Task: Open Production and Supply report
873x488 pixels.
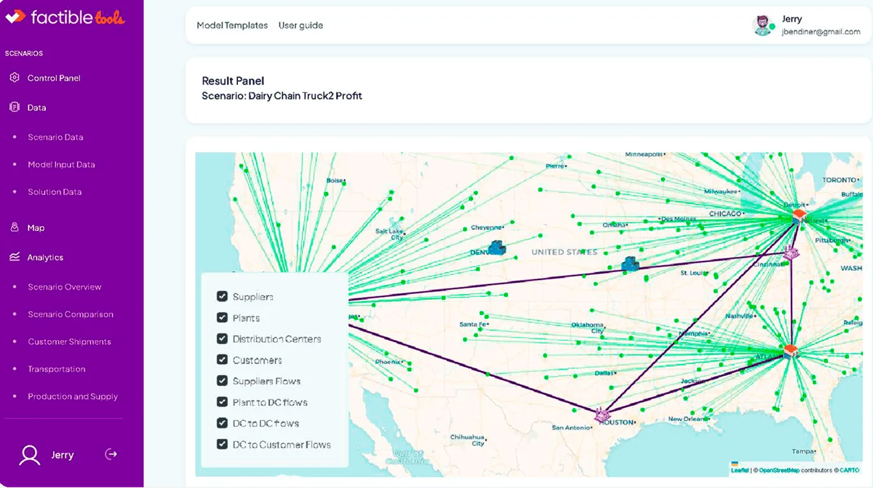Action: tap(73, 397)
